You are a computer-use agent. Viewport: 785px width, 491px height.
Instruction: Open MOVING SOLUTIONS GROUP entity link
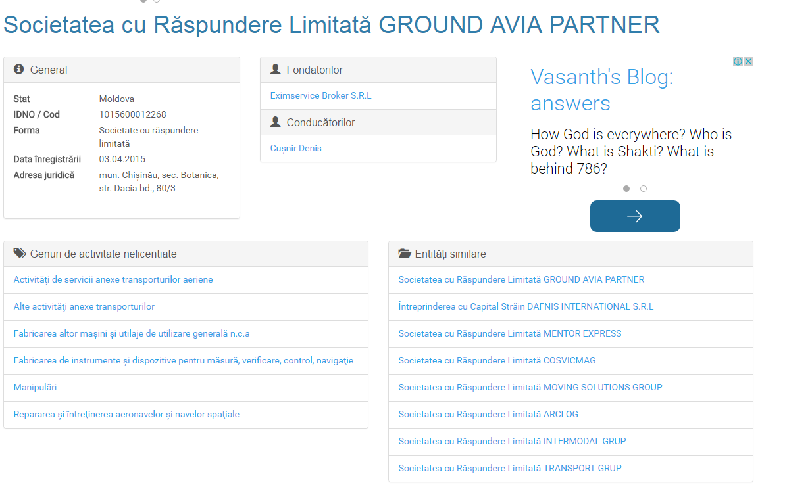[530, 388]
